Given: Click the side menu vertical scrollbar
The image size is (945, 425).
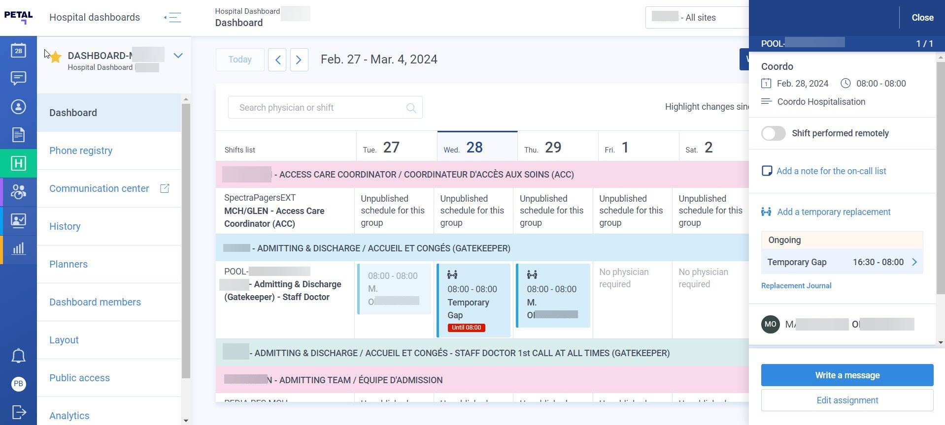Looking at the screenshot, I should [x=186, y=241].
